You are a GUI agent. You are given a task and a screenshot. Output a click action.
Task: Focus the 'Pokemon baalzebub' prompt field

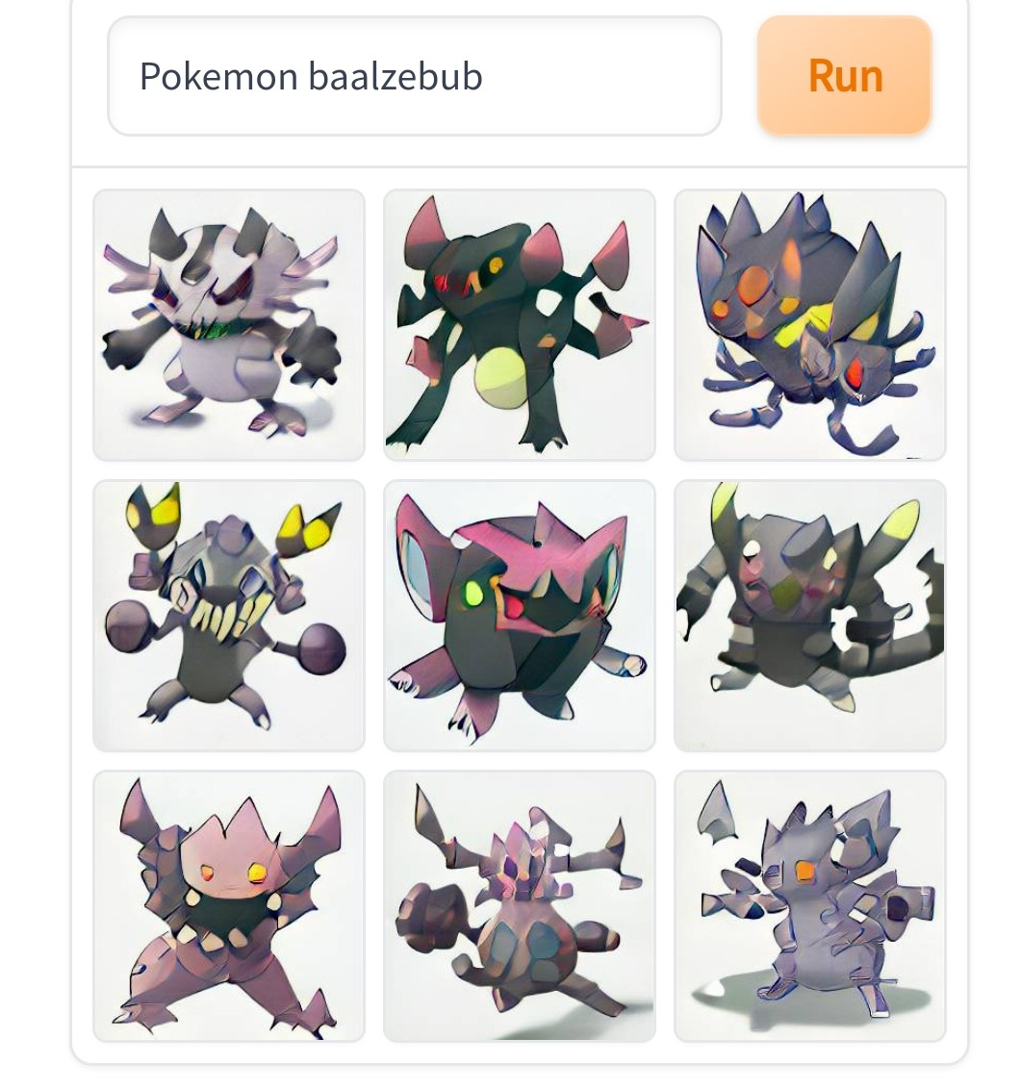[415, 76]
